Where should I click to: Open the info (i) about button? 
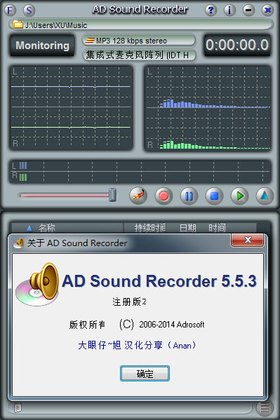coord(229,11)
